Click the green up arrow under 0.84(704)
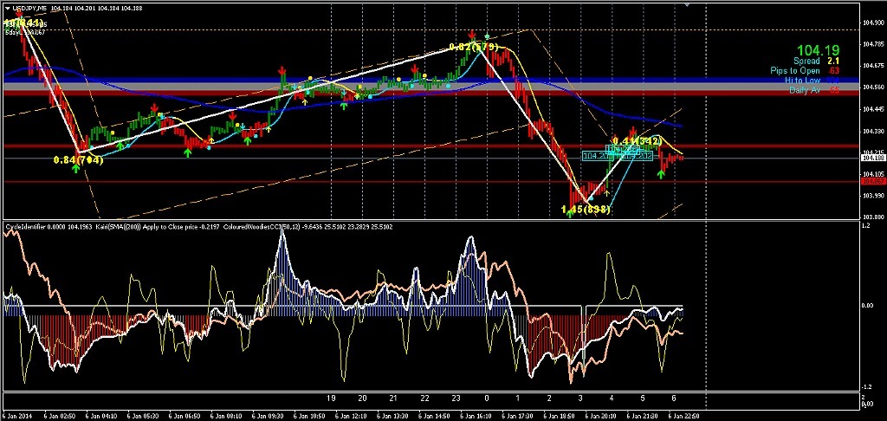The image size is (887, 421). [x=76, y=169]
